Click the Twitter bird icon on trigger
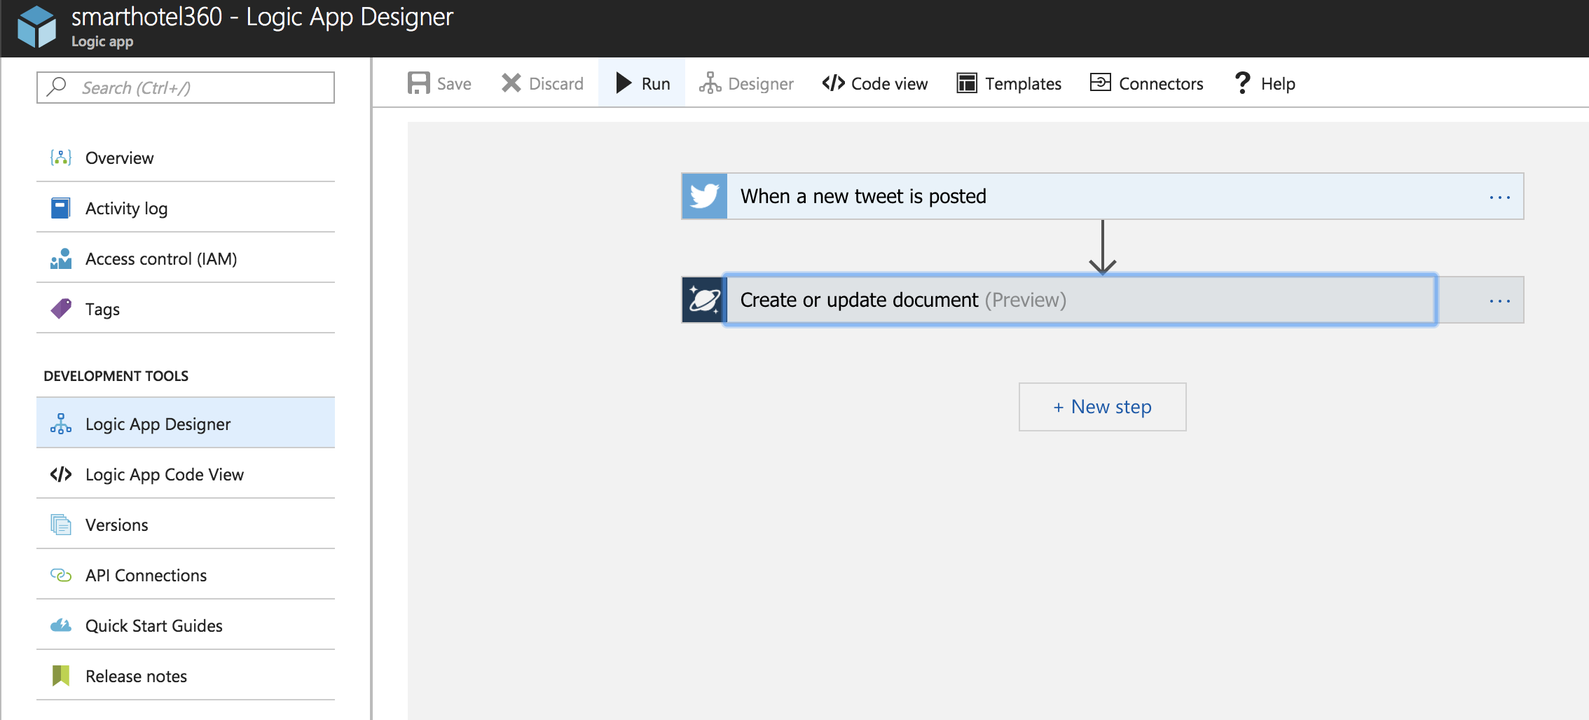 tap(705, 196)
